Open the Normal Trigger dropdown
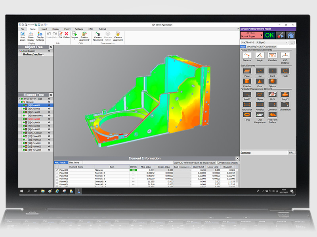The image size is (317, 237). pos(251,36)
